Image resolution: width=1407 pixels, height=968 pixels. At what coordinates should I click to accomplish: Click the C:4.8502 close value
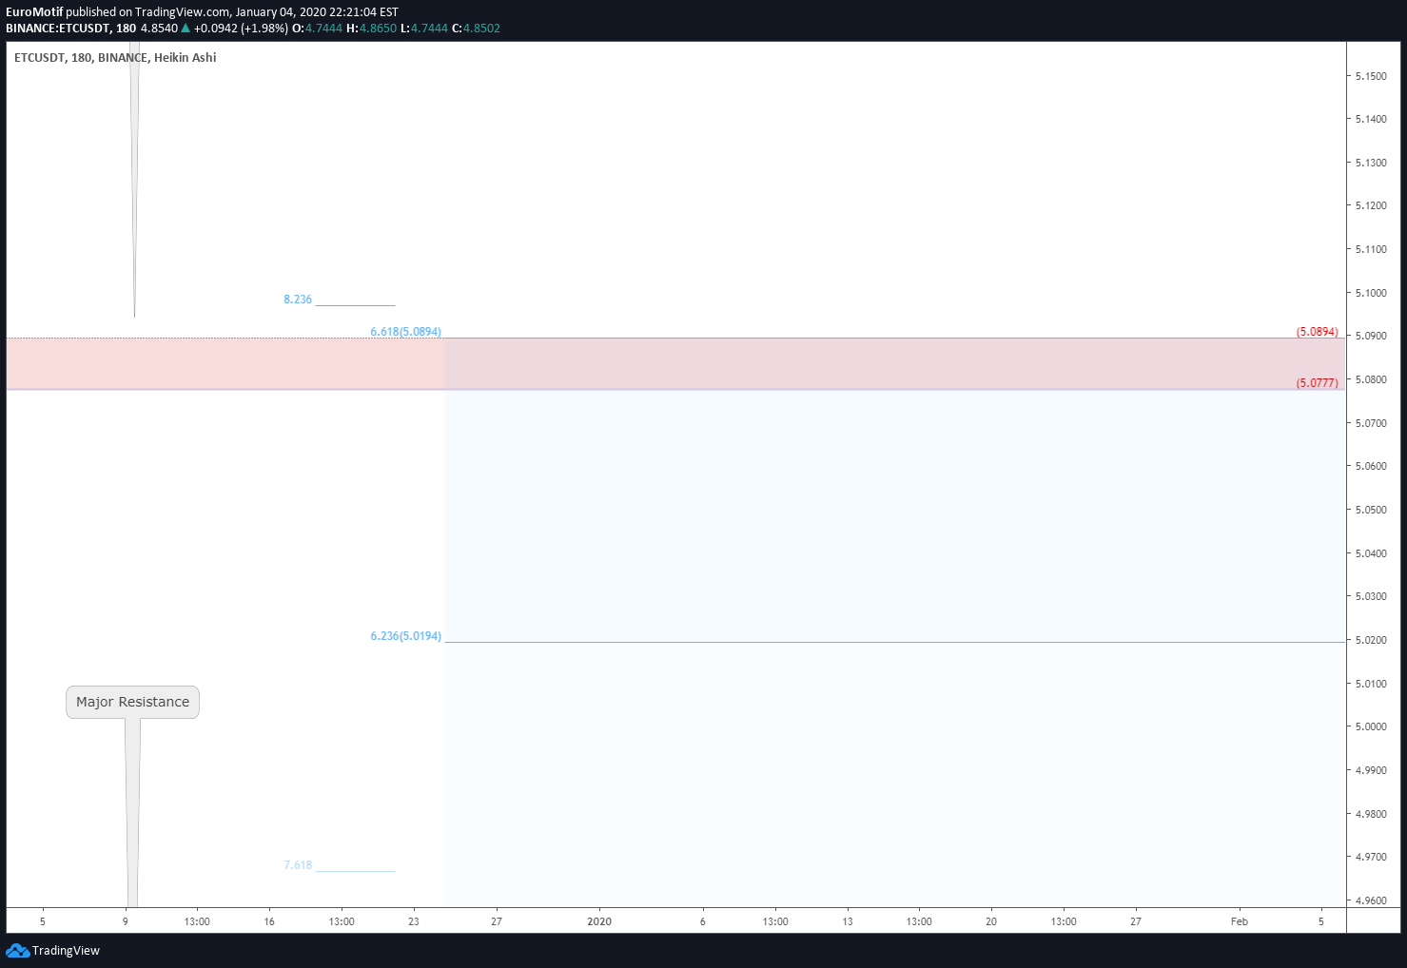click(476, 29)
